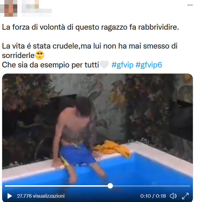The height and width of the screenshot is (202, 198).
Task: Click the white video progress slider knob
Action: click(x=110, y=186)
